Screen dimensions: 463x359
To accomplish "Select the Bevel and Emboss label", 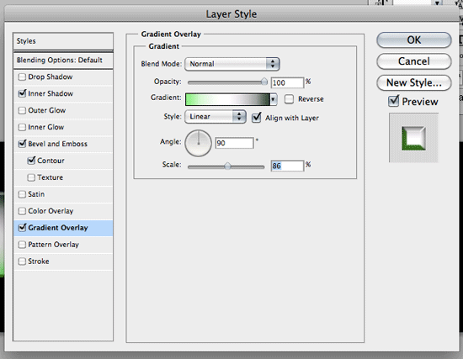I will 57,144.
